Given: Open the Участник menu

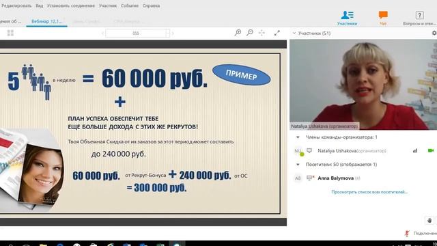Looking at the screenshot, I should tap(108, 5).
